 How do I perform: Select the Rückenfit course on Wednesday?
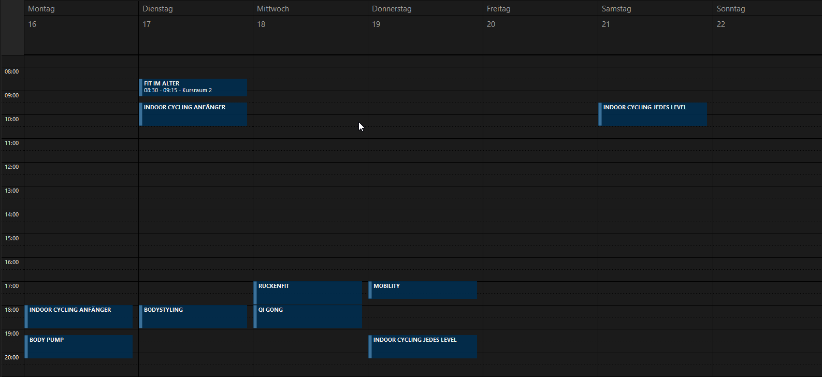click(x=308, y=293)
